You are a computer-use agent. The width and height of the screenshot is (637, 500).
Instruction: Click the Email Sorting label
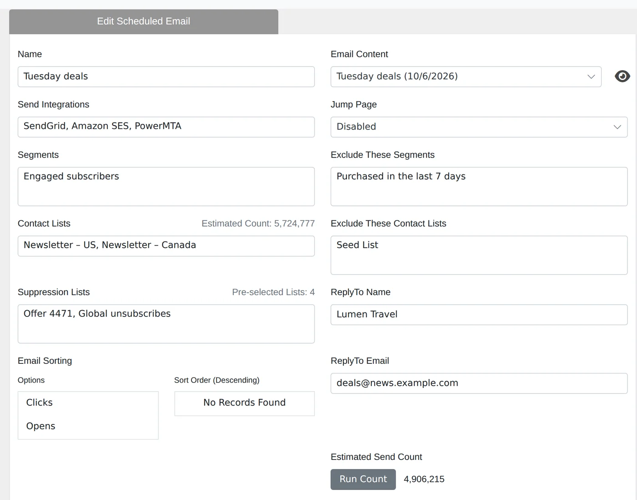45,361
